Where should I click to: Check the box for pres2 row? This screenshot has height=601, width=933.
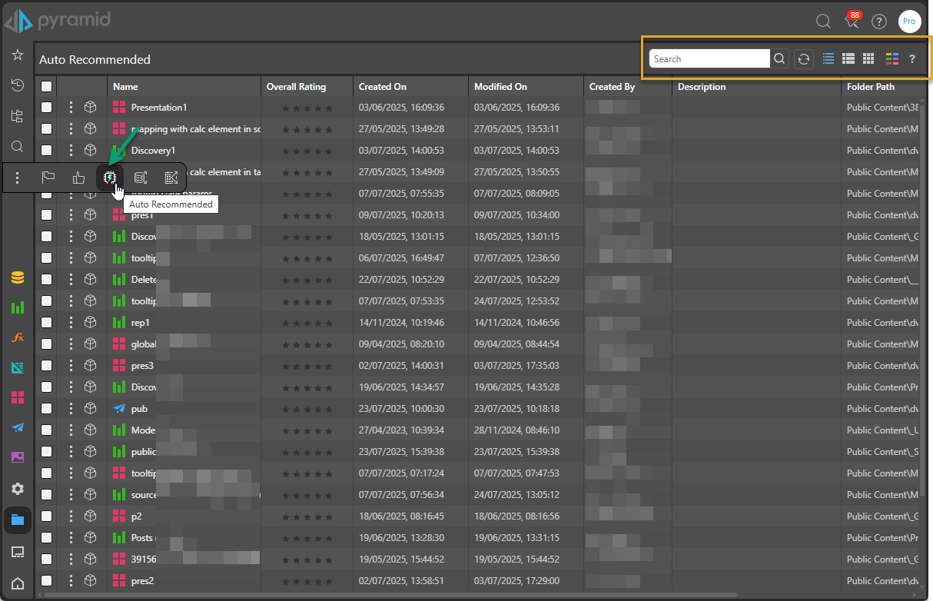coord(47,581)
